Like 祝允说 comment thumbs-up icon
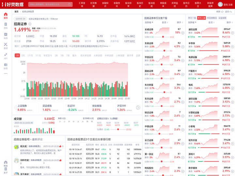Screen dimensions: 235x176 click(x=60, y=146)
